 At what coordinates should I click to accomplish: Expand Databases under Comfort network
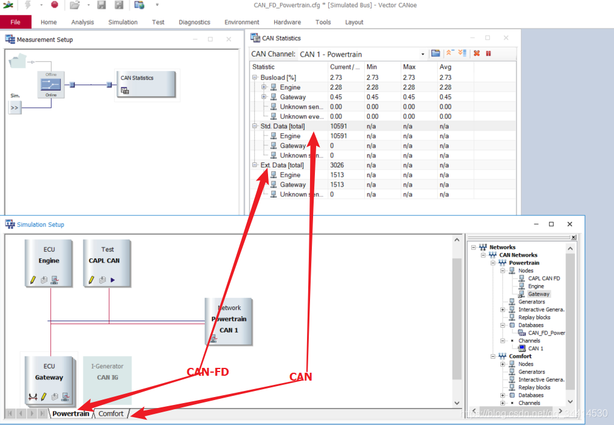[x=503, y=395]
